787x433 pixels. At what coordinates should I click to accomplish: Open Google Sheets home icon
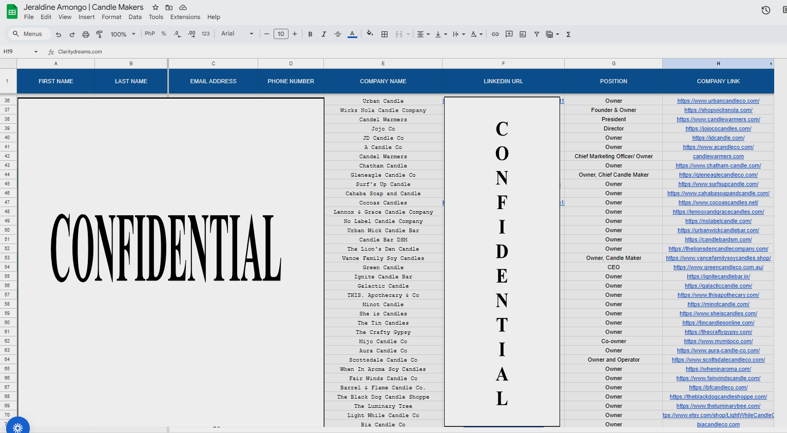pos(12,11)
